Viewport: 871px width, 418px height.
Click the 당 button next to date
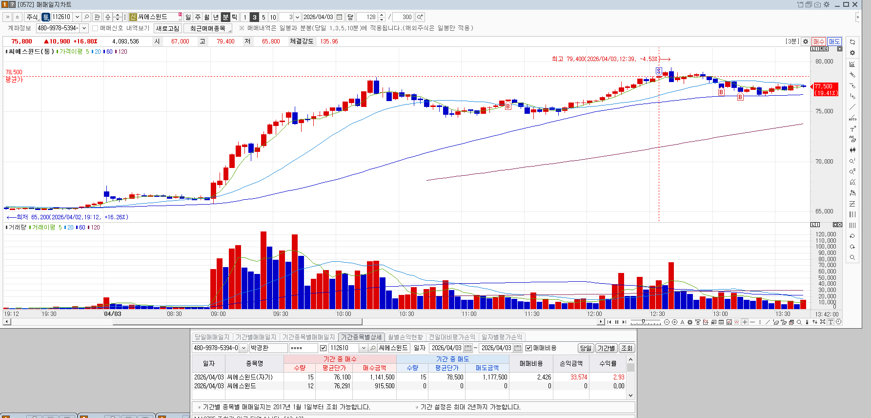pos(350,17)
